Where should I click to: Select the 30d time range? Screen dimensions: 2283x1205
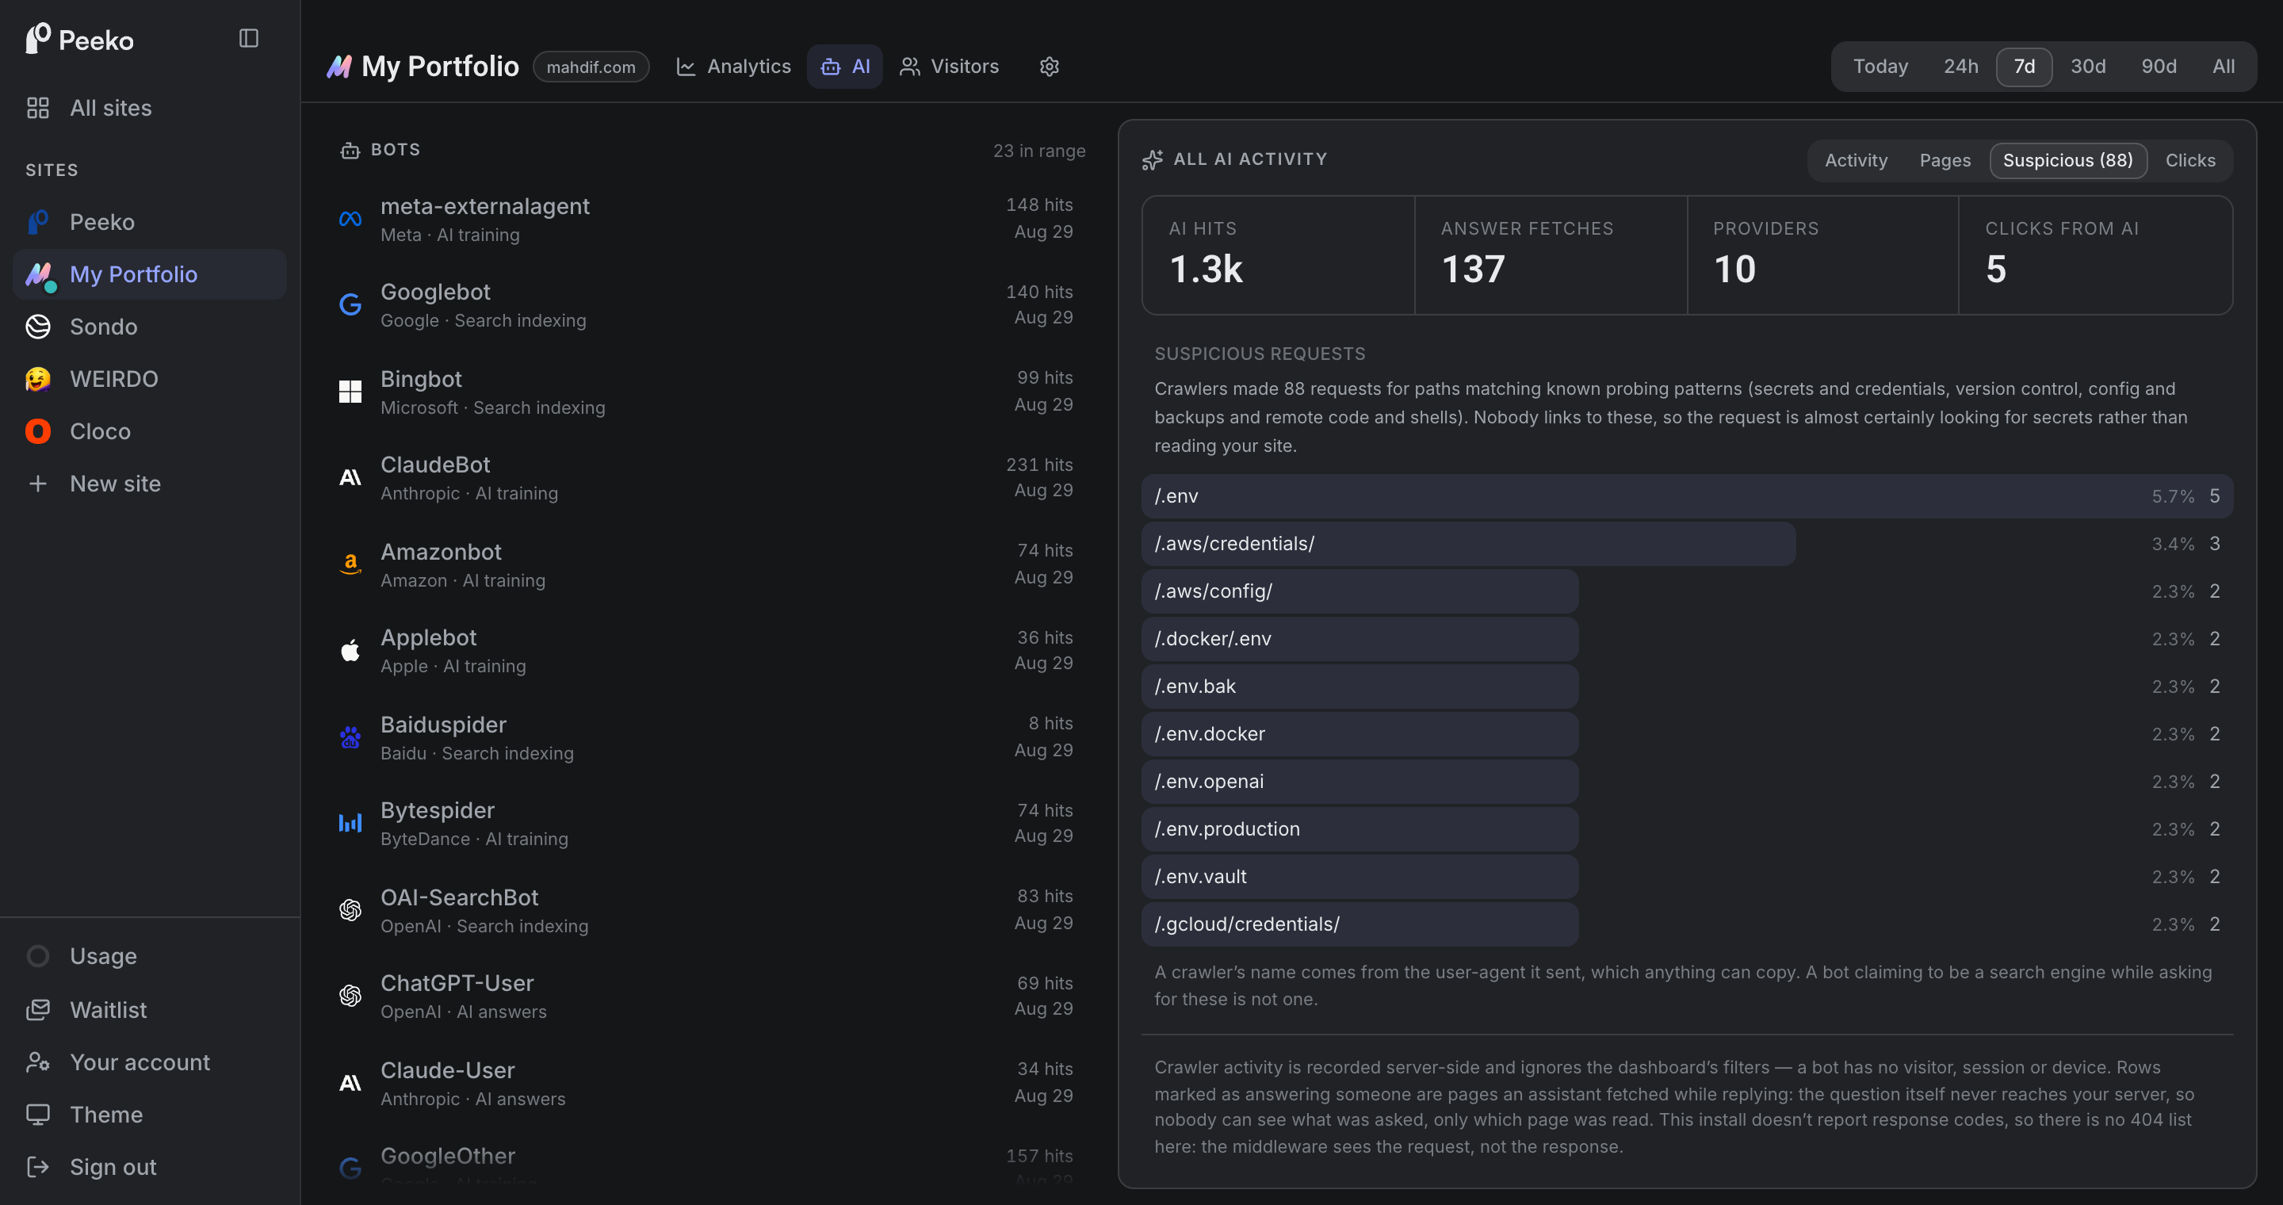[x=2087, y=67]
